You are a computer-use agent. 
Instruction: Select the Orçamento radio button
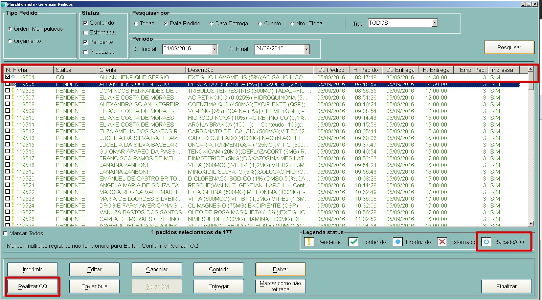pos(10,41)
